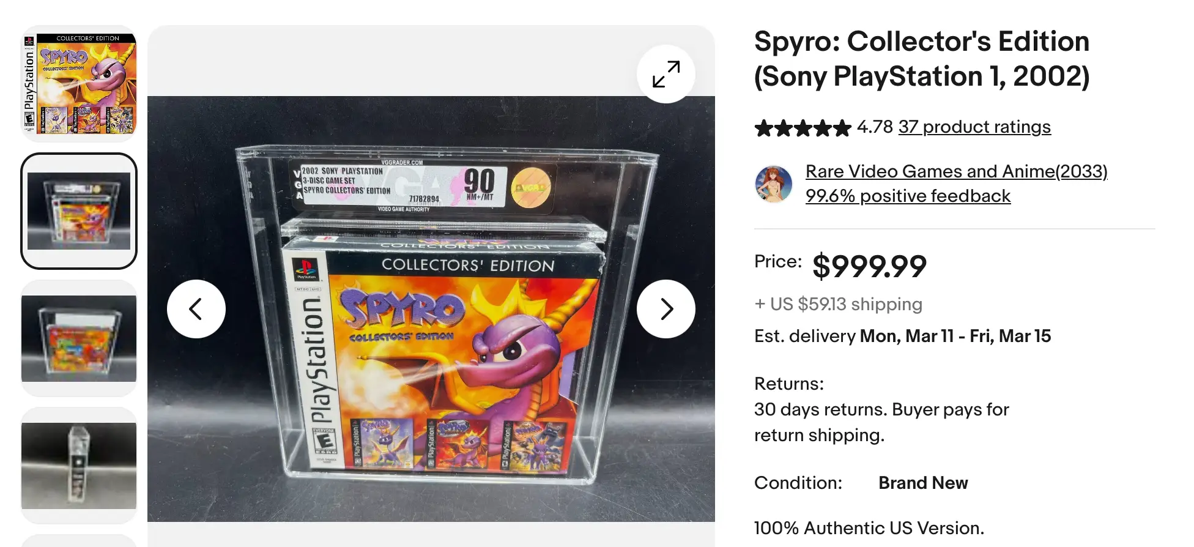Select the second thumbnail showing the acrylic case
The height and width of the screenshot is (547, 1194).
pyautogui.click(x=79, y=211)
